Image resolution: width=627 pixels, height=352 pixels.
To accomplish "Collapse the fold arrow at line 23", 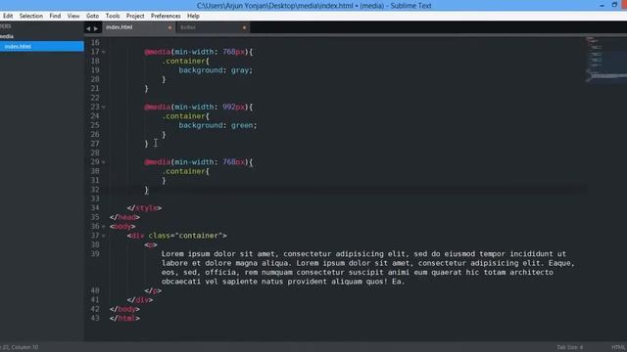I will click(x=104, y=107).
